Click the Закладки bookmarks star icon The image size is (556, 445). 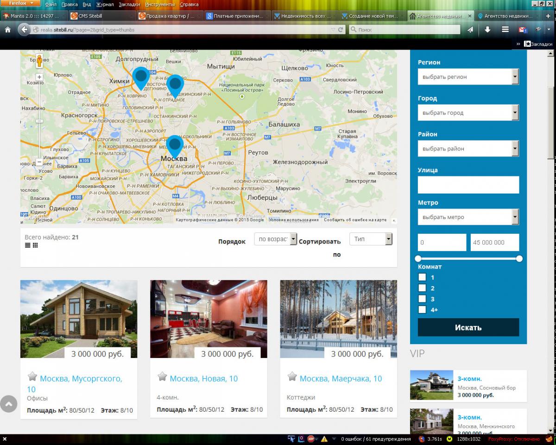coord(527,44)
